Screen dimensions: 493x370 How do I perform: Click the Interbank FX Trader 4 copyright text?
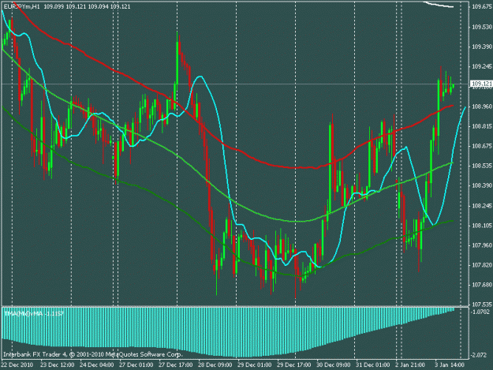tap(93, 354)
